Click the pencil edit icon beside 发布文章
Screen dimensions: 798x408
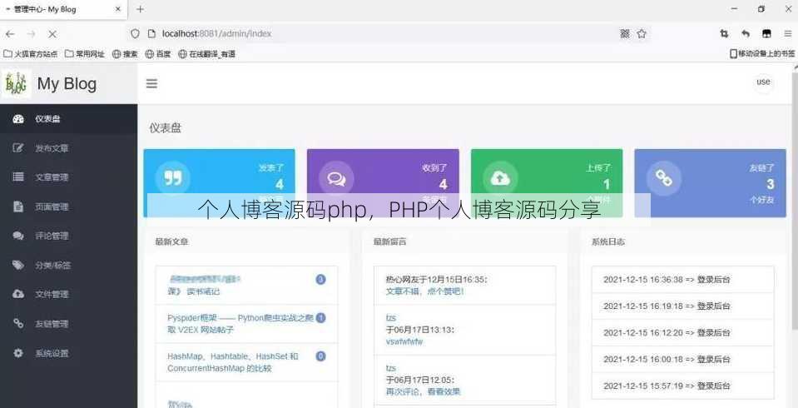[18, 148]
